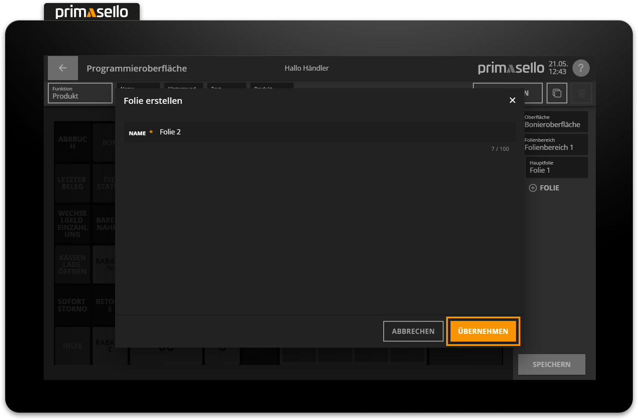Click the duplicate copy icon

[557, 93]
